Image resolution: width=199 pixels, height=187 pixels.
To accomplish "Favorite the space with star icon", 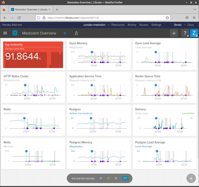I will 65,33.
